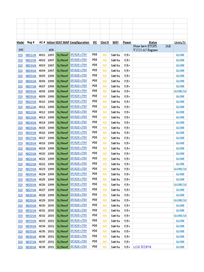This screenshot has height=272, width=204.
Task: Open the N832UA registration link
Action: click(31, 216)
